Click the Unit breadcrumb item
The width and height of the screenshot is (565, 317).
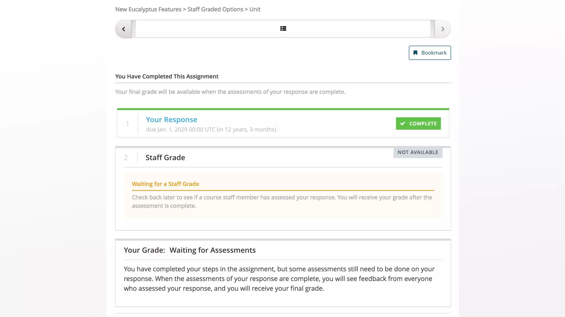(x=255, y=9)
